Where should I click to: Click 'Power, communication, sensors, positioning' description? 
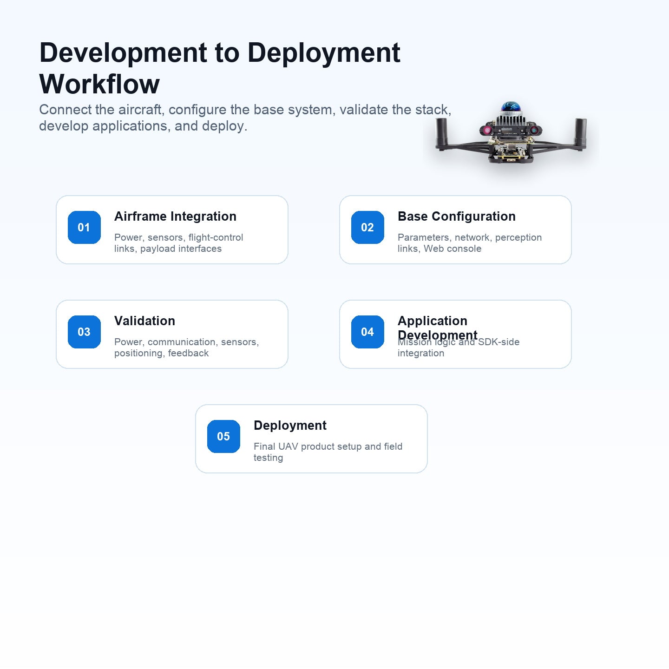[187, 348]
